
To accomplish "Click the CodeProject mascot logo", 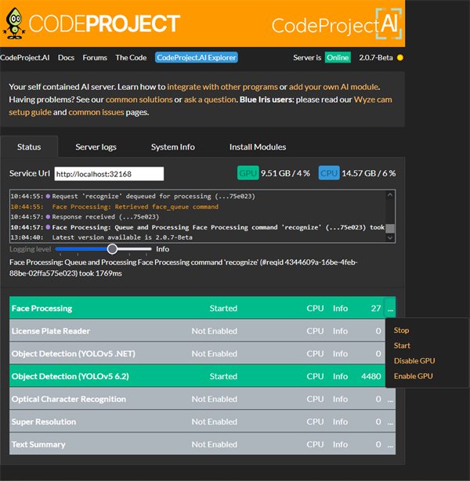I will tap(14, 24).
